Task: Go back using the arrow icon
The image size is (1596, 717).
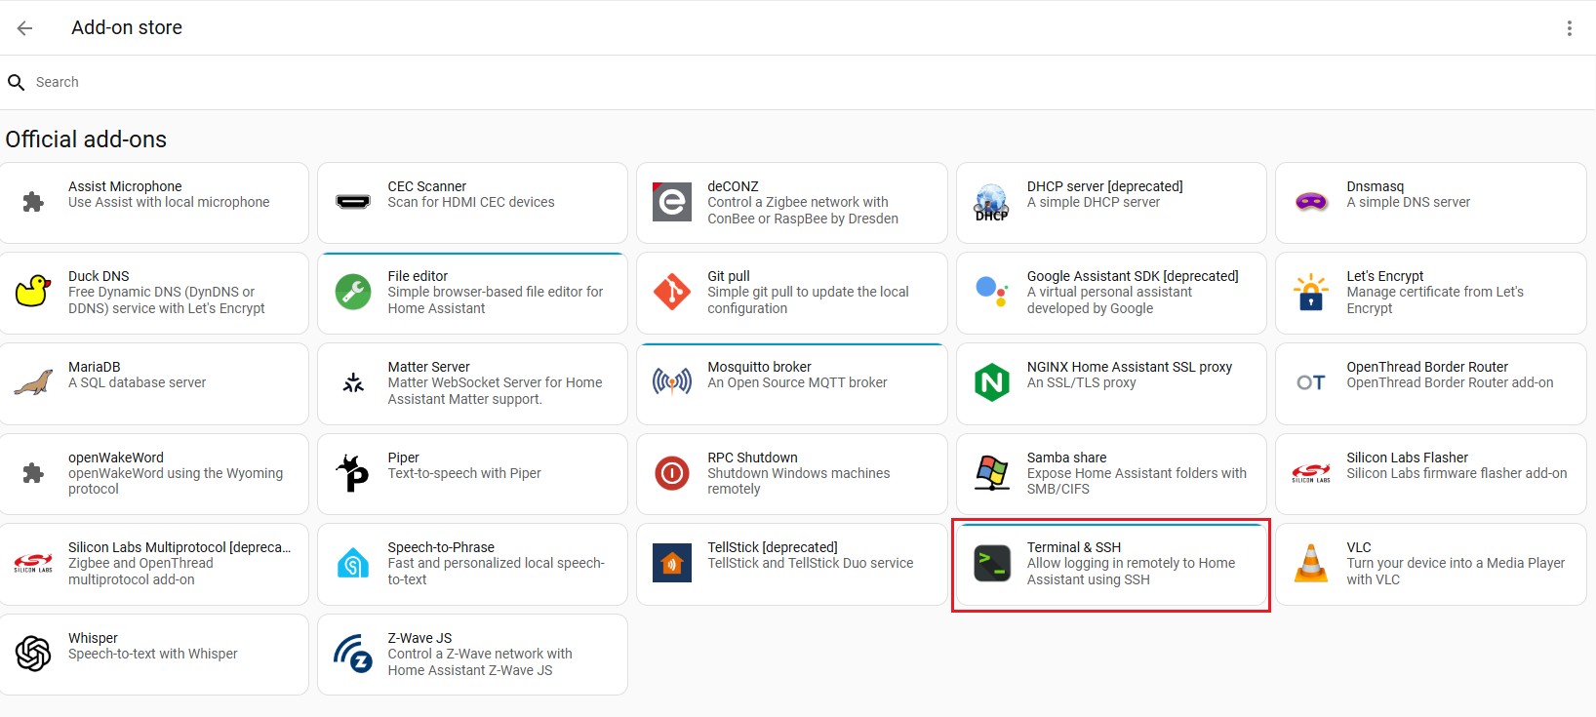Action: [24, 28]
